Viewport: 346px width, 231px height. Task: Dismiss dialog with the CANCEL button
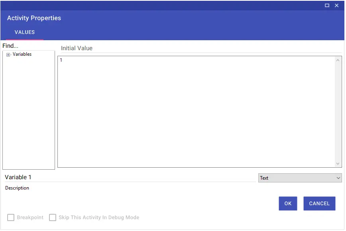(319, 204)
